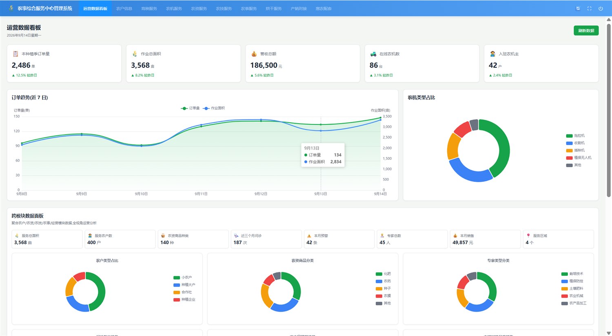The height and width of the screenshot is (336, 612).
Task: Click the header icon left of fullscreen
Action: coord(578,9)
